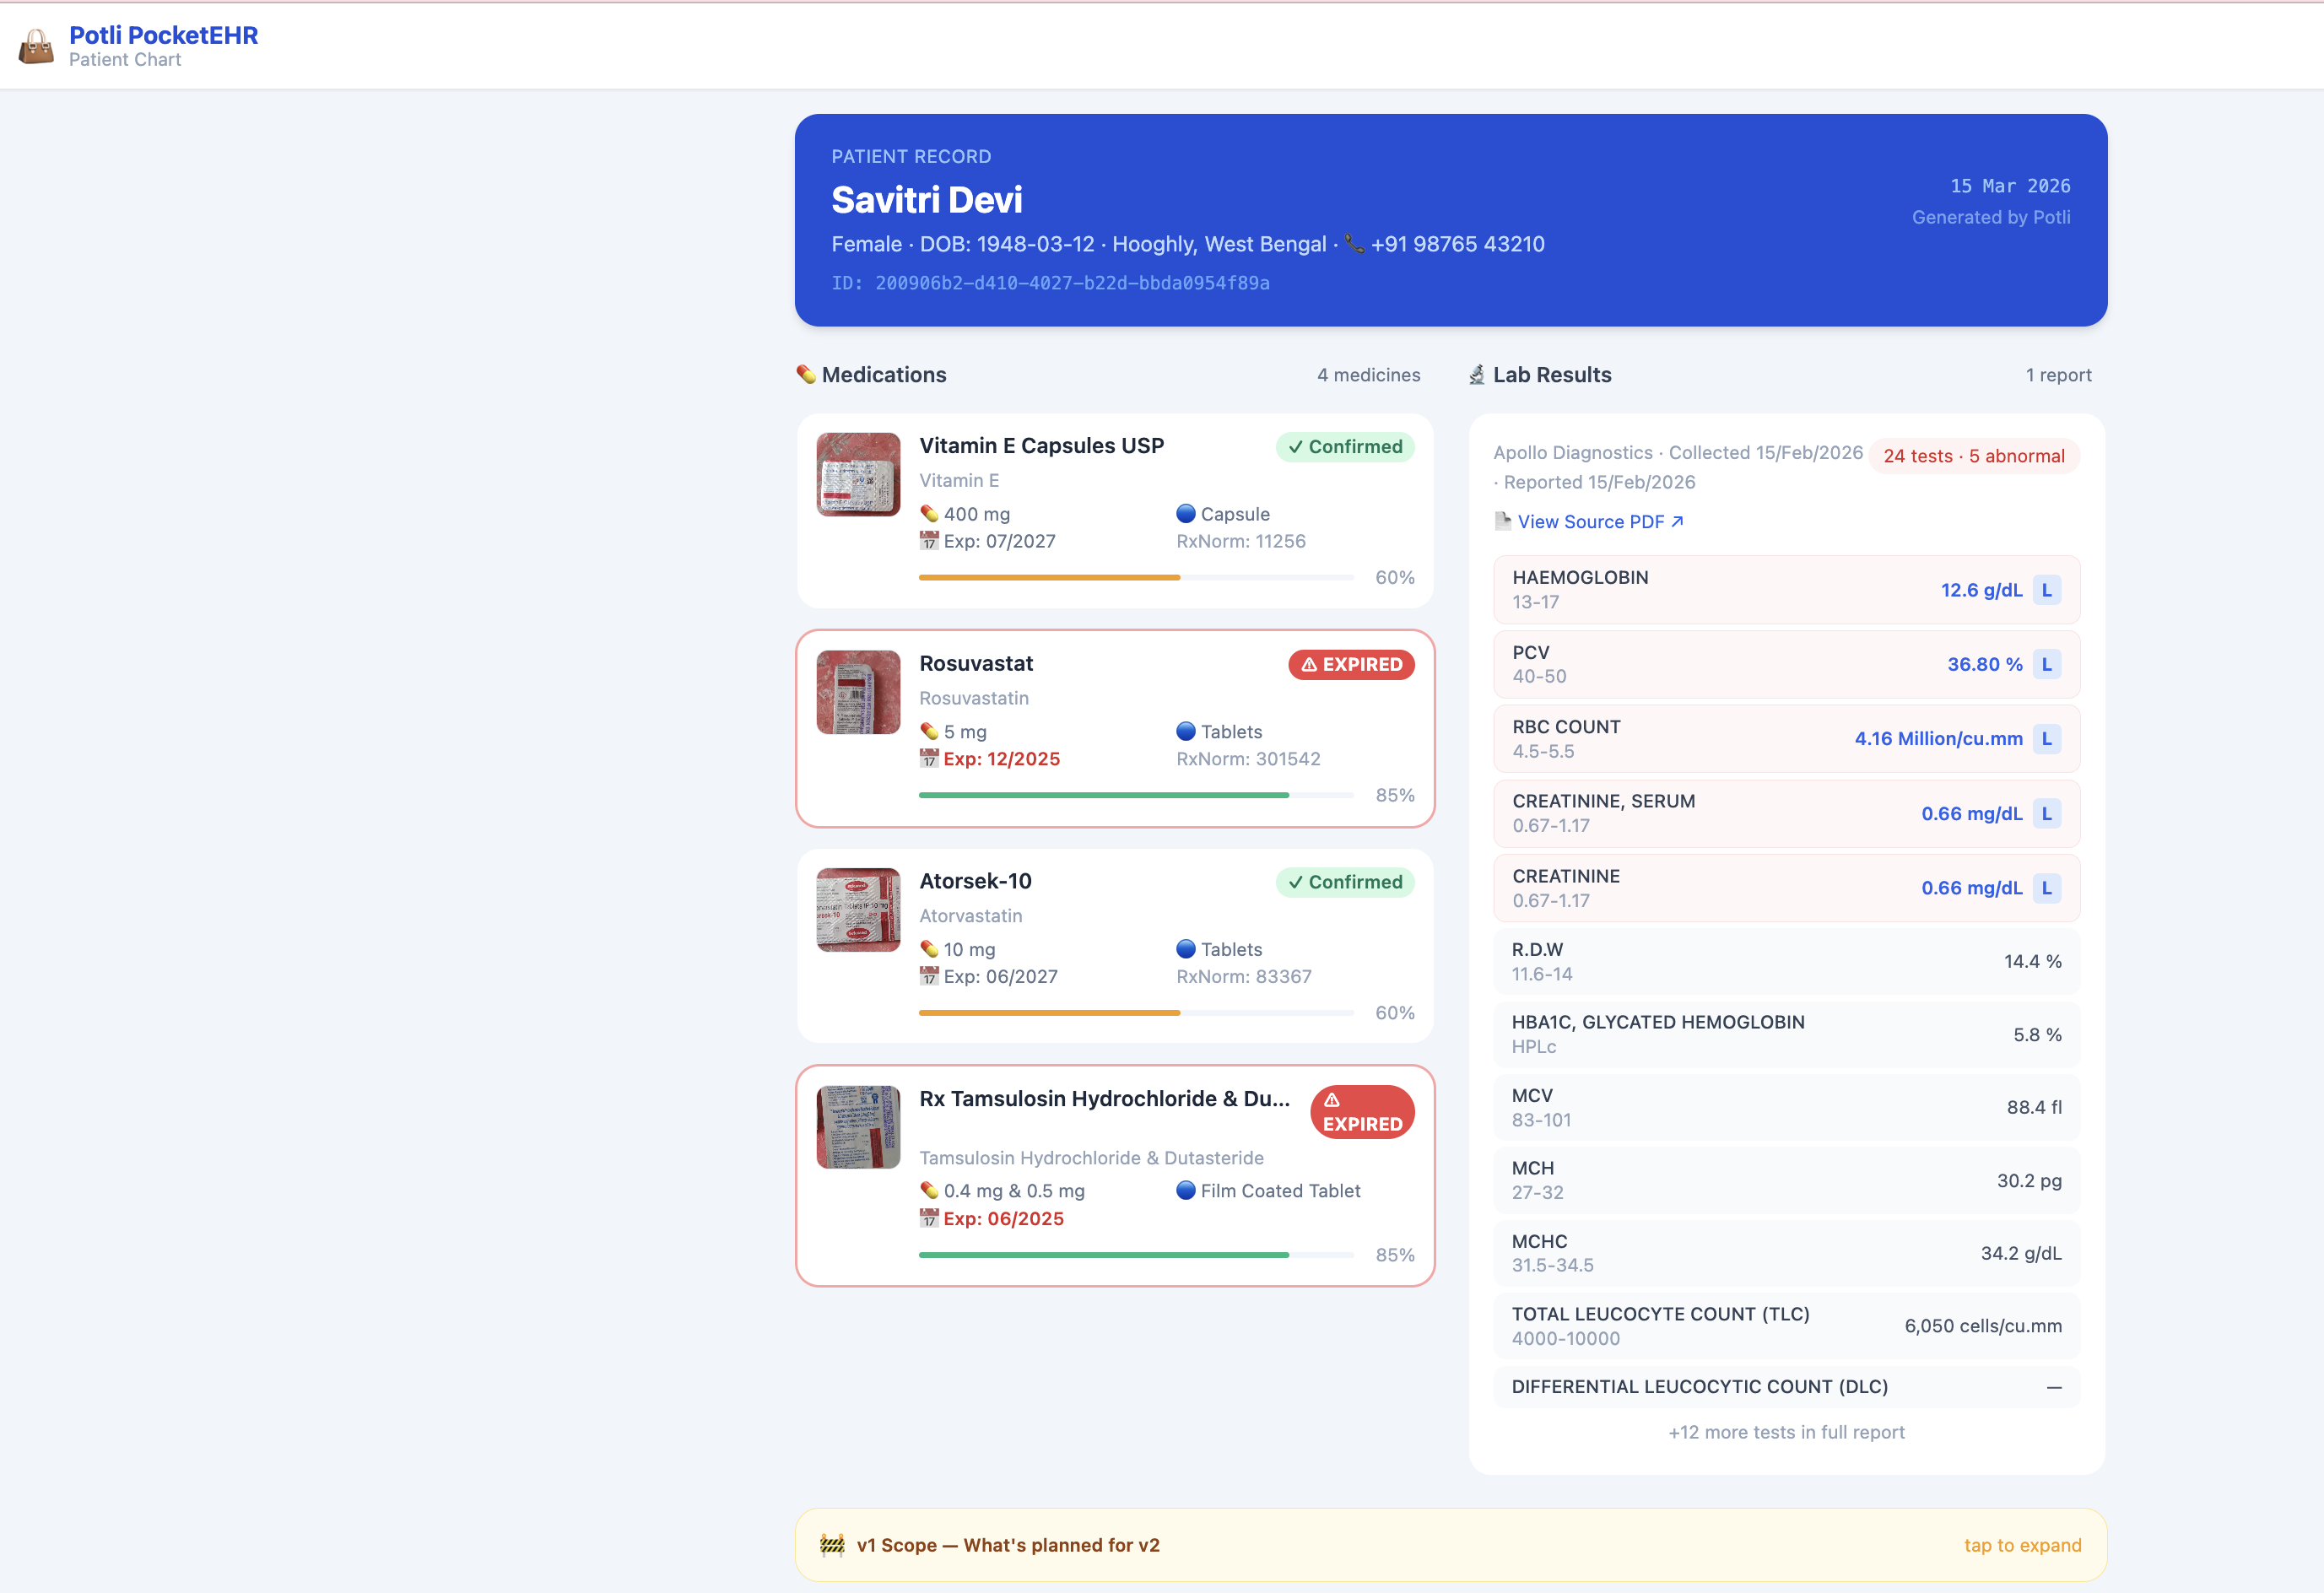Image resolution: width=2324 pixels, height=1593 pixels.
Task: Click the Potli handbag logo icon
Action: (x=37, y=46)
